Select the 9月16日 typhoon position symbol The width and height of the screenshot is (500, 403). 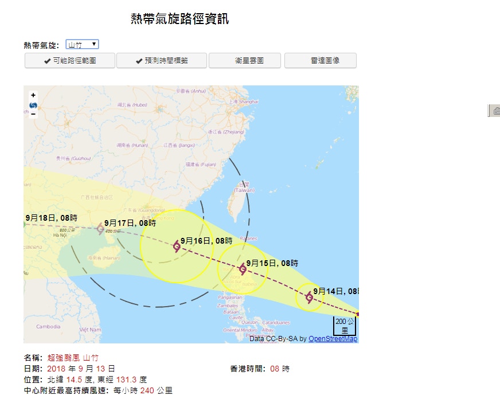177,247
